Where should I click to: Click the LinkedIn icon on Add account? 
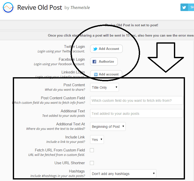pos(96,74)
